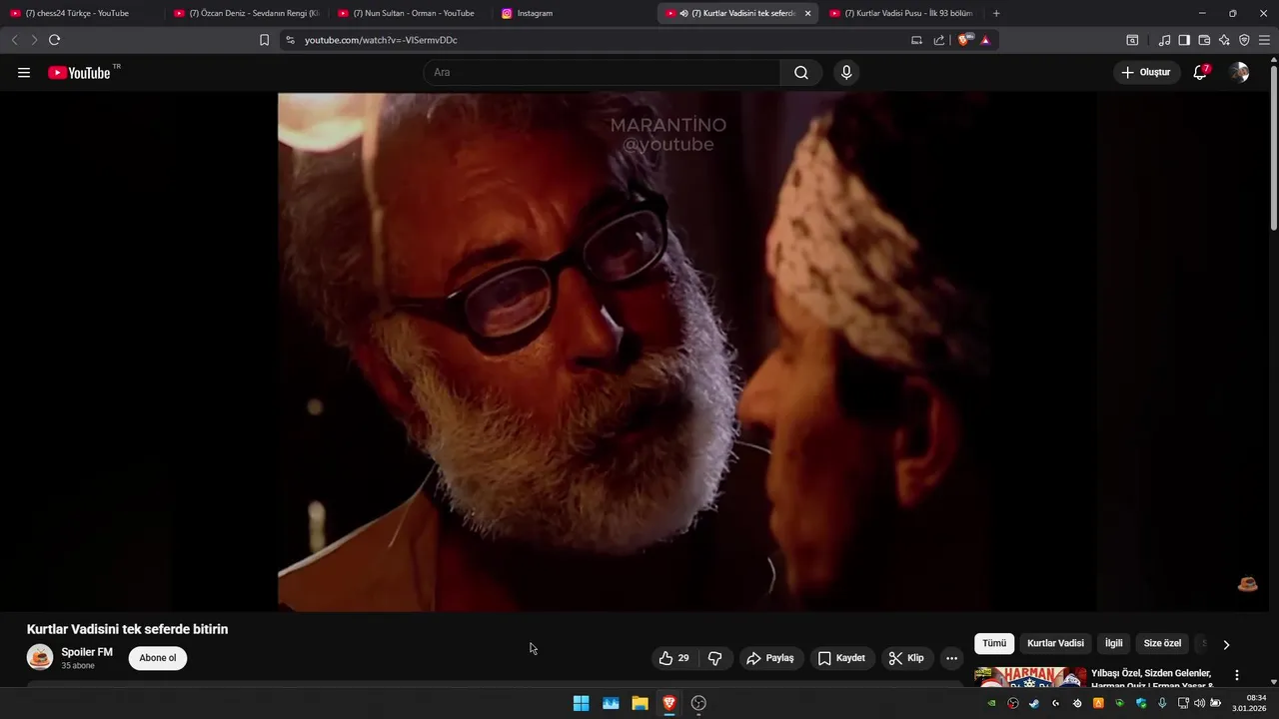The image size is (1279, 719).
Task: Show next filter chips with the arrow
Action: (1226, 644)
